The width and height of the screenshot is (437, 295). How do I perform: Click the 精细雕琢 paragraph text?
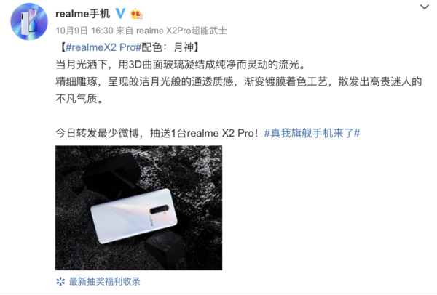point(239,90)
